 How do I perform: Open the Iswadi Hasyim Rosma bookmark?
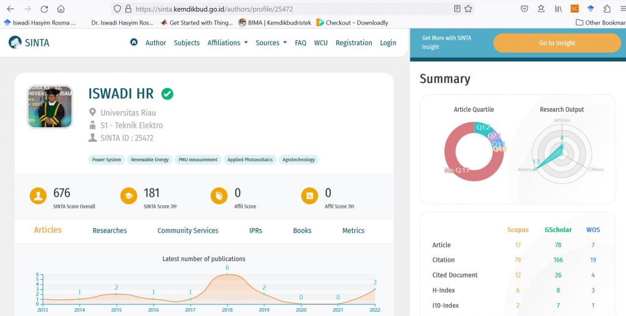coord(40,23)
